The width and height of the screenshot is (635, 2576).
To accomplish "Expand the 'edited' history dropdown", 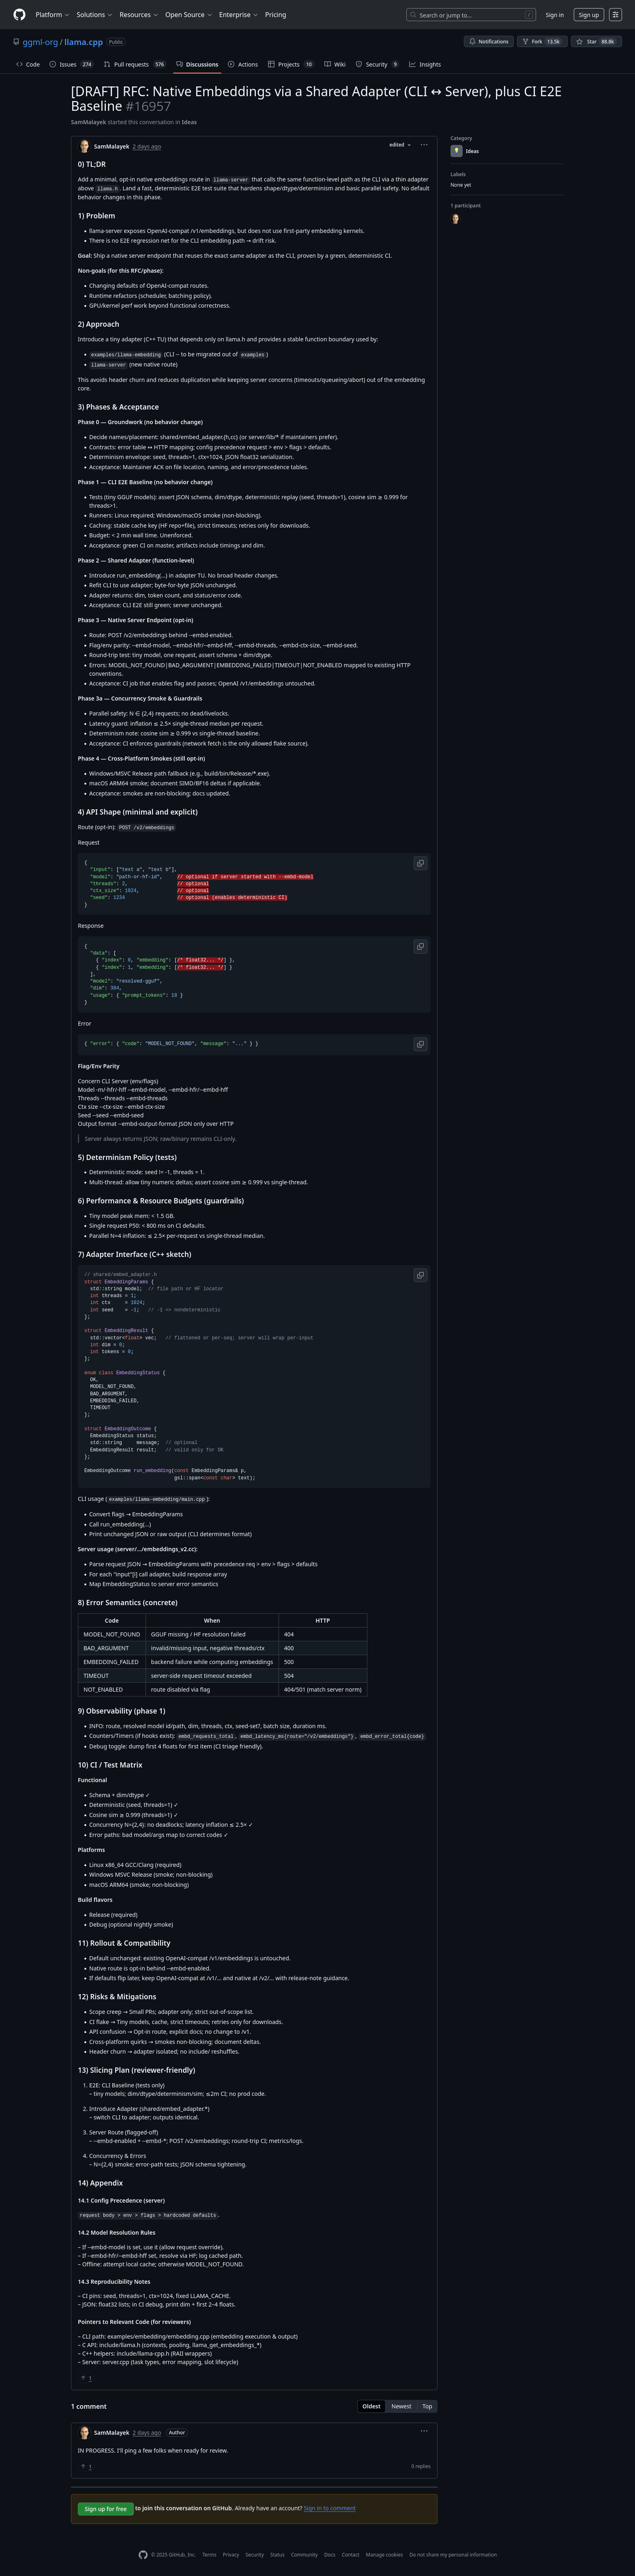I will click(x=399, y=145).
